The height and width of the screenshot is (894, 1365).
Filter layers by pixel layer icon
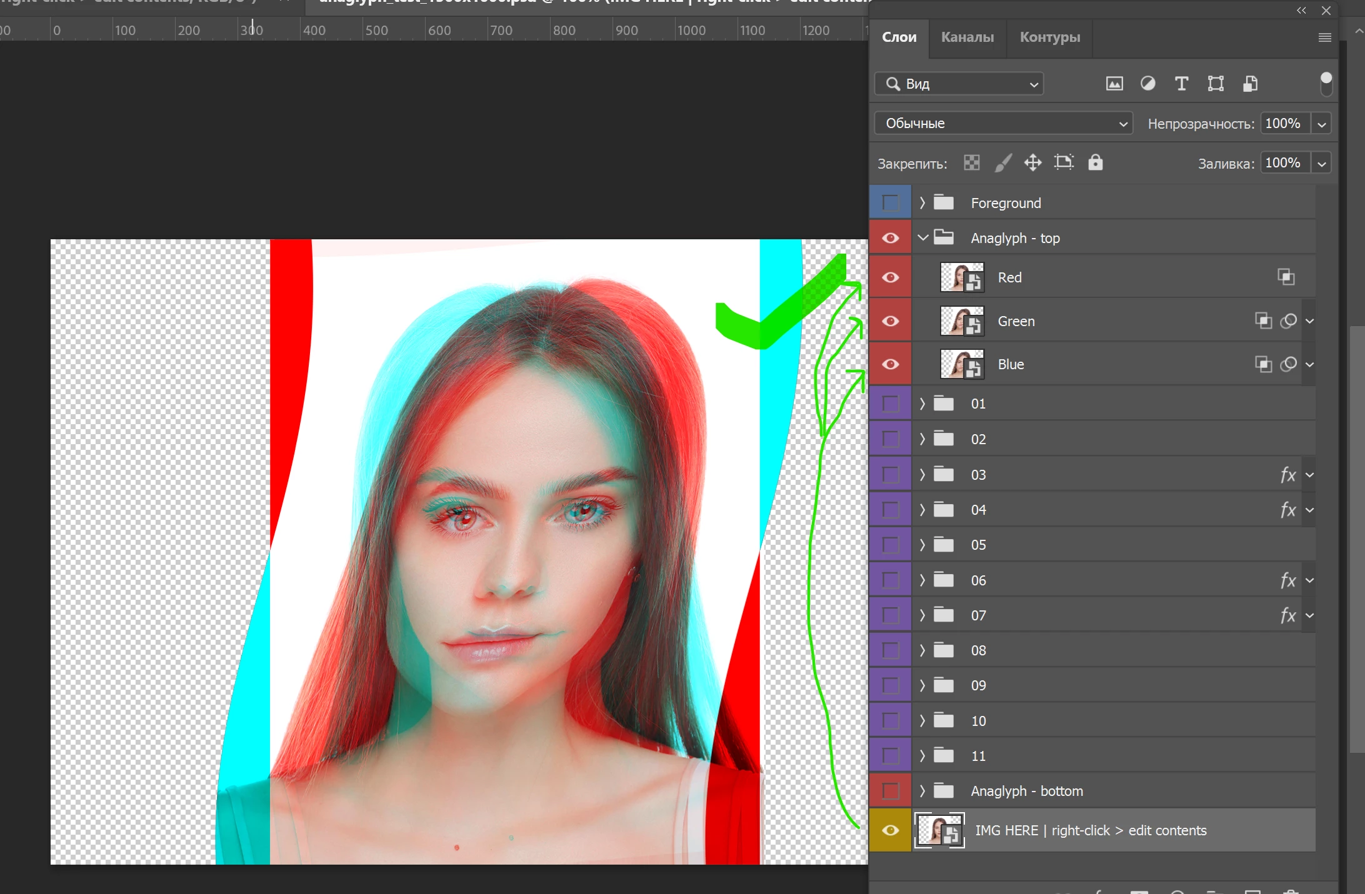tap(1114, 84)
